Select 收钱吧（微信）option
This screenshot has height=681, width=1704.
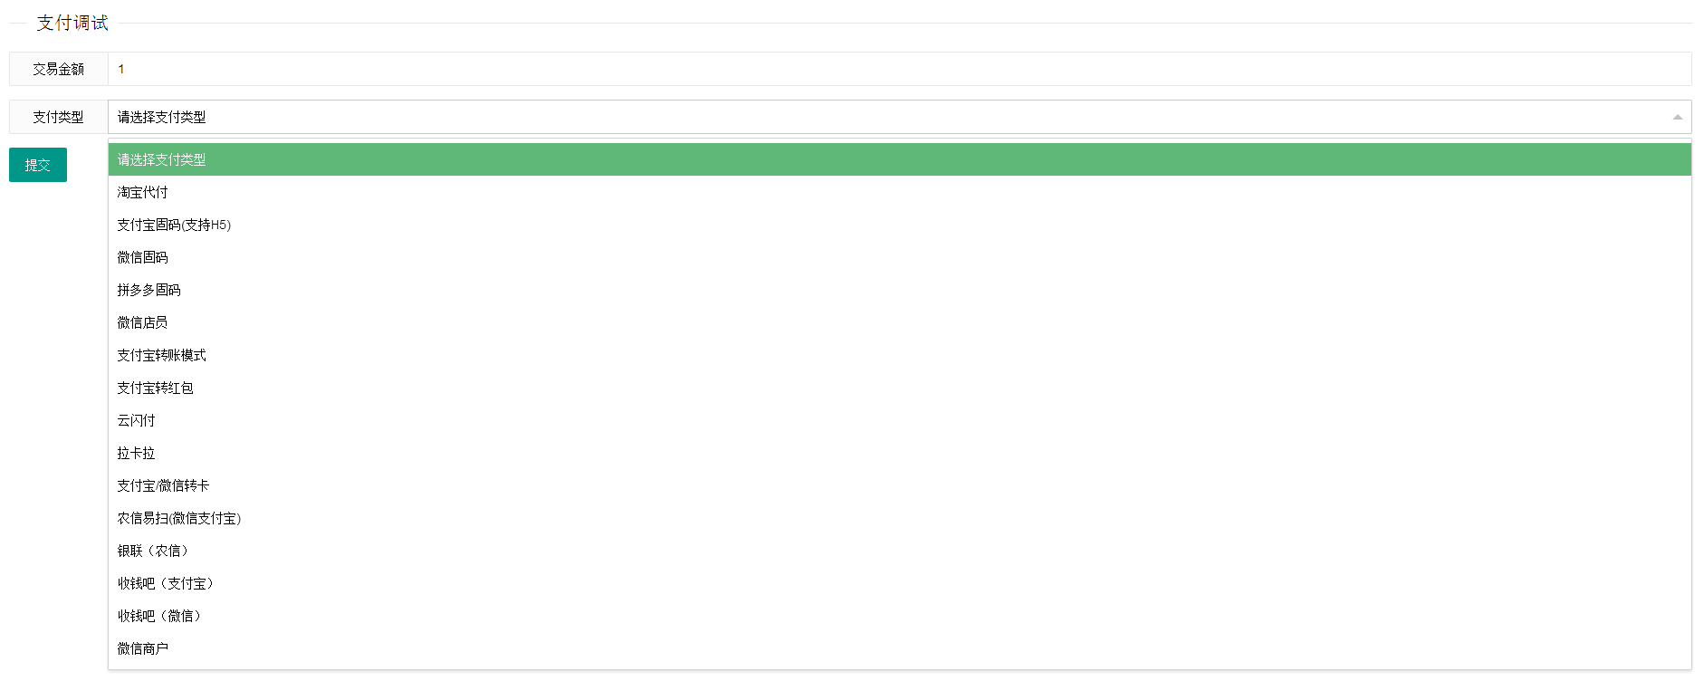pos(159,616)
